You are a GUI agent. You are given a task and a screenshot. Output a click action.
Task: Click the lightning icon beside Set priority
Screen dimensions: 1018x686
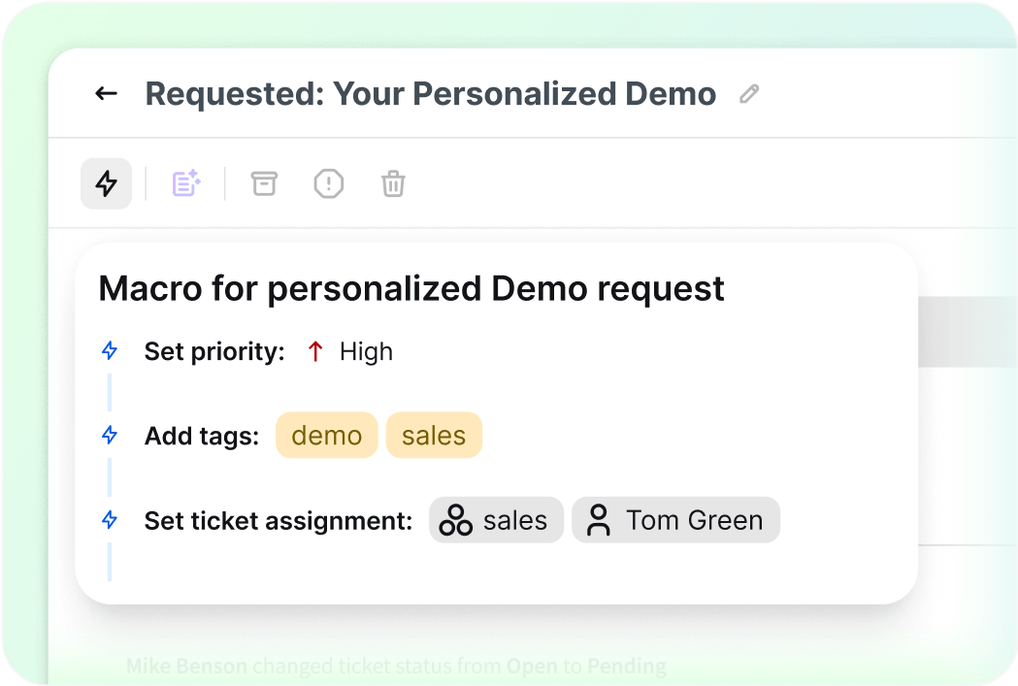(110, 351)
